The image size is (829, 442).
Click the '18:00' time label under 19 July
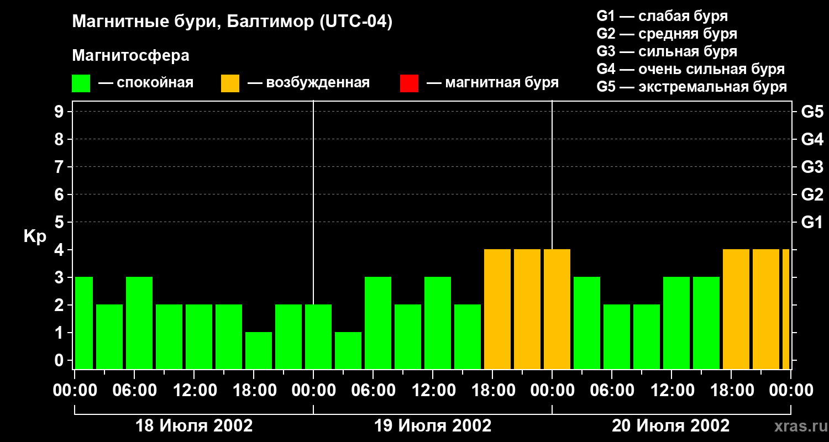(492, 391)
